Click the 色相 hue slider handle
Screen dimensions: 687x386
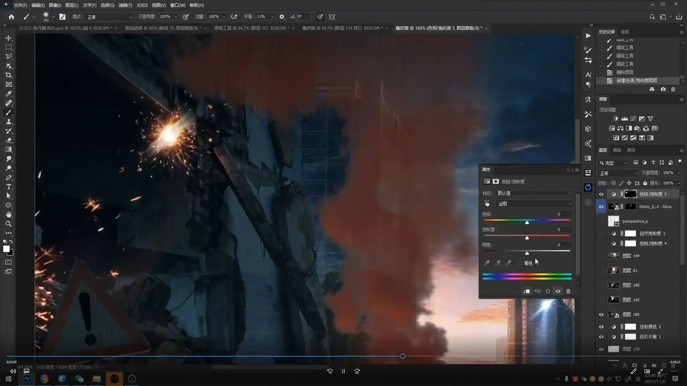pos(527,223)
